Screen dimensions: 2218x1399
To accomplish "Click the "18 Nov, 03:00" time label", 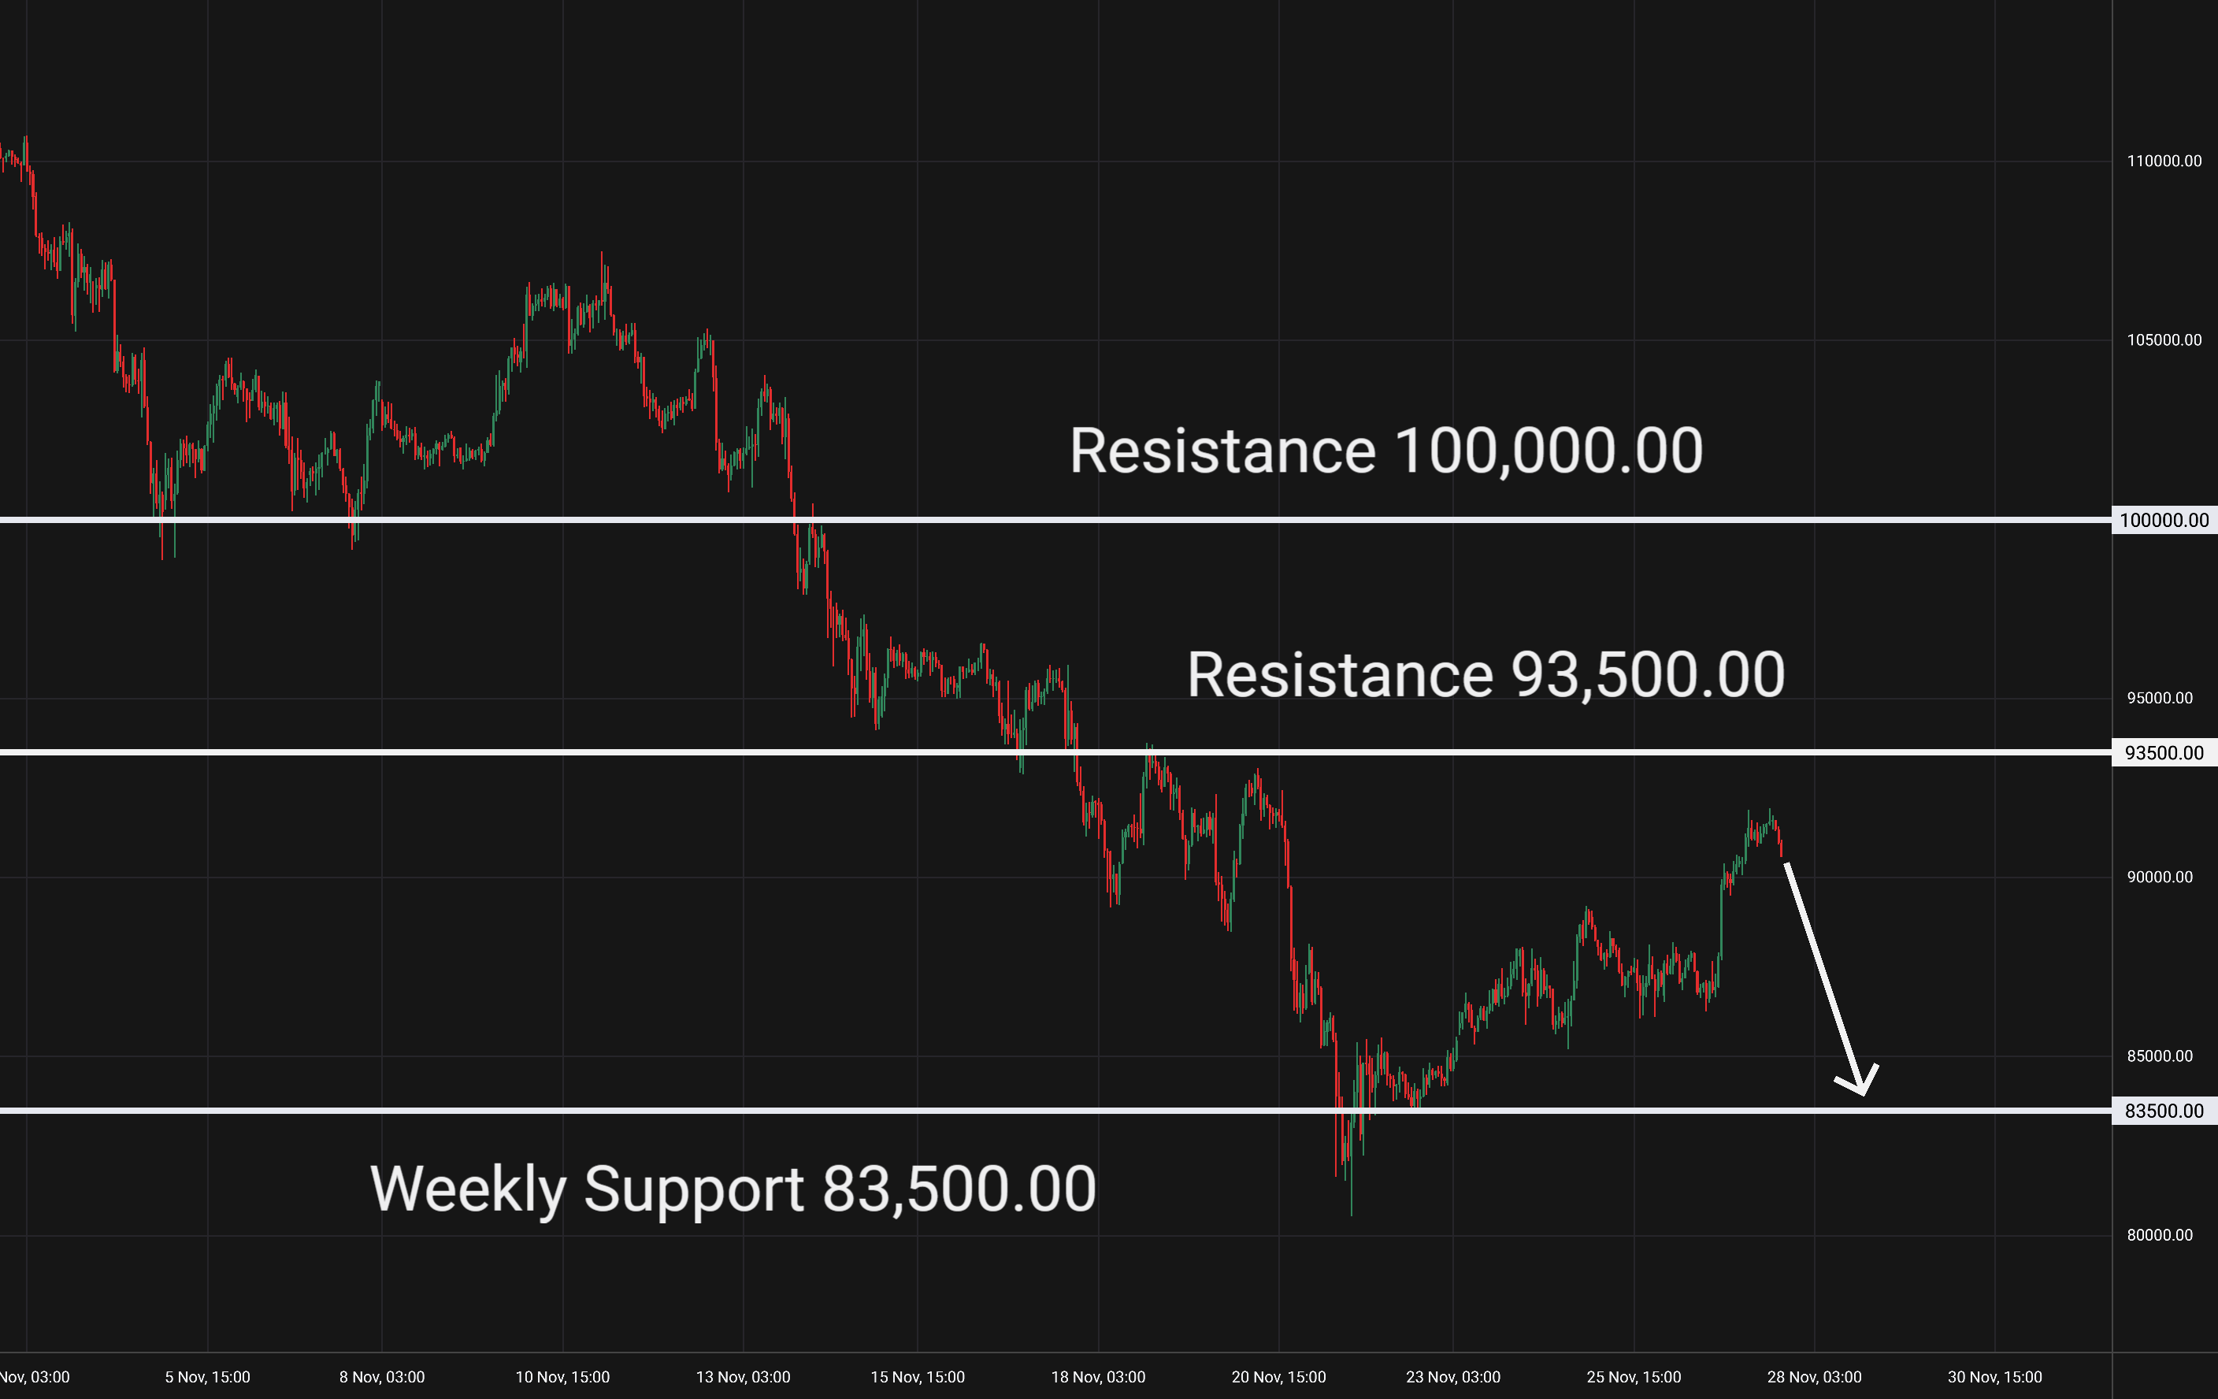I will pyautogui.click(x=1098, y=1377).
